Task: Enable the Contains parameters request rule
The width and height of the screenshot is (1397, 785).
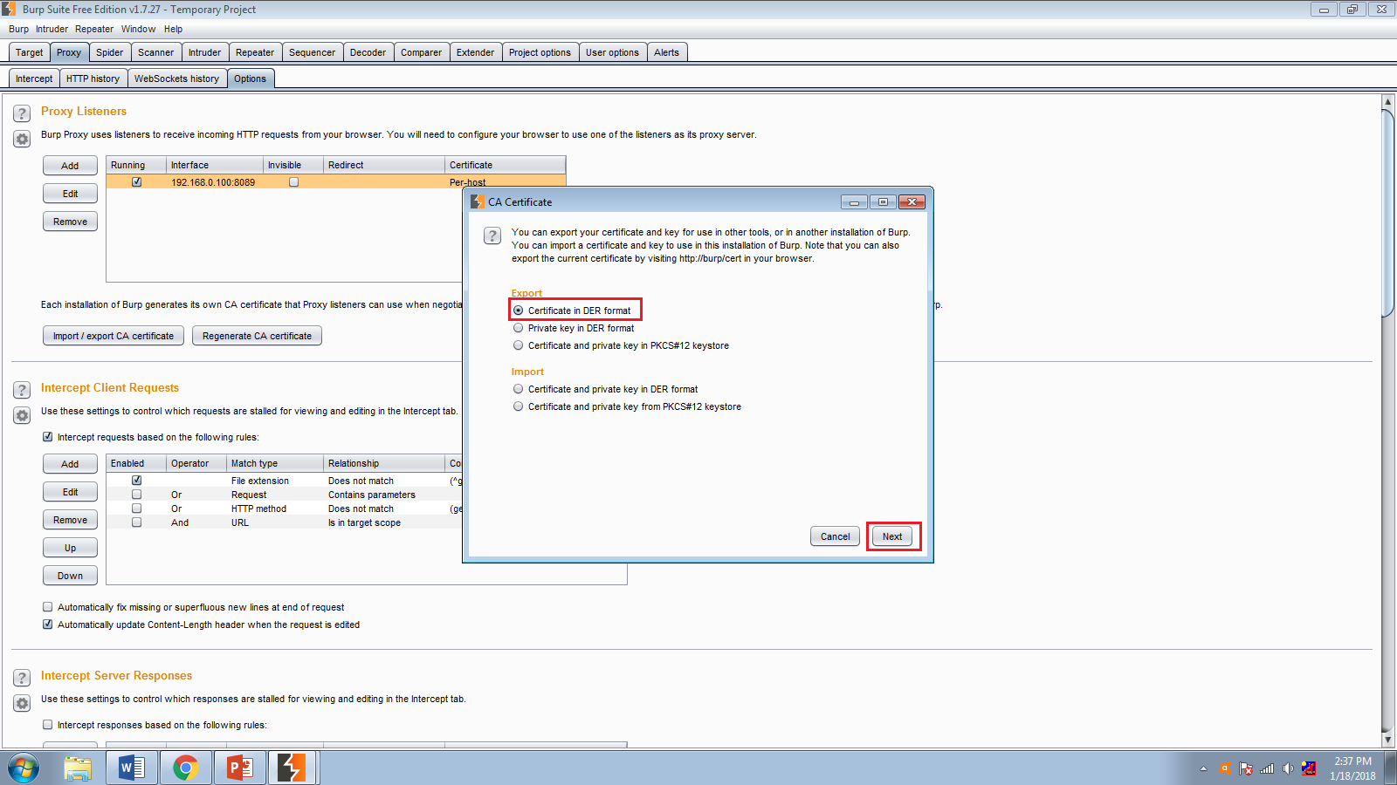Action: click(136, 495)
